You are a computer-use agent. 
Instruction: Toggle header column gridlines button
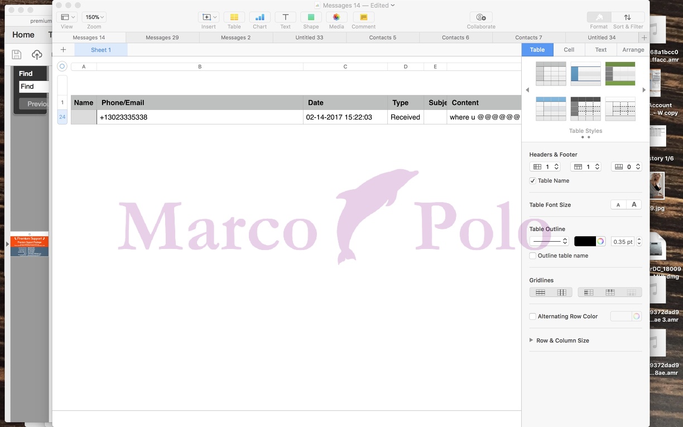coord(588,292)
